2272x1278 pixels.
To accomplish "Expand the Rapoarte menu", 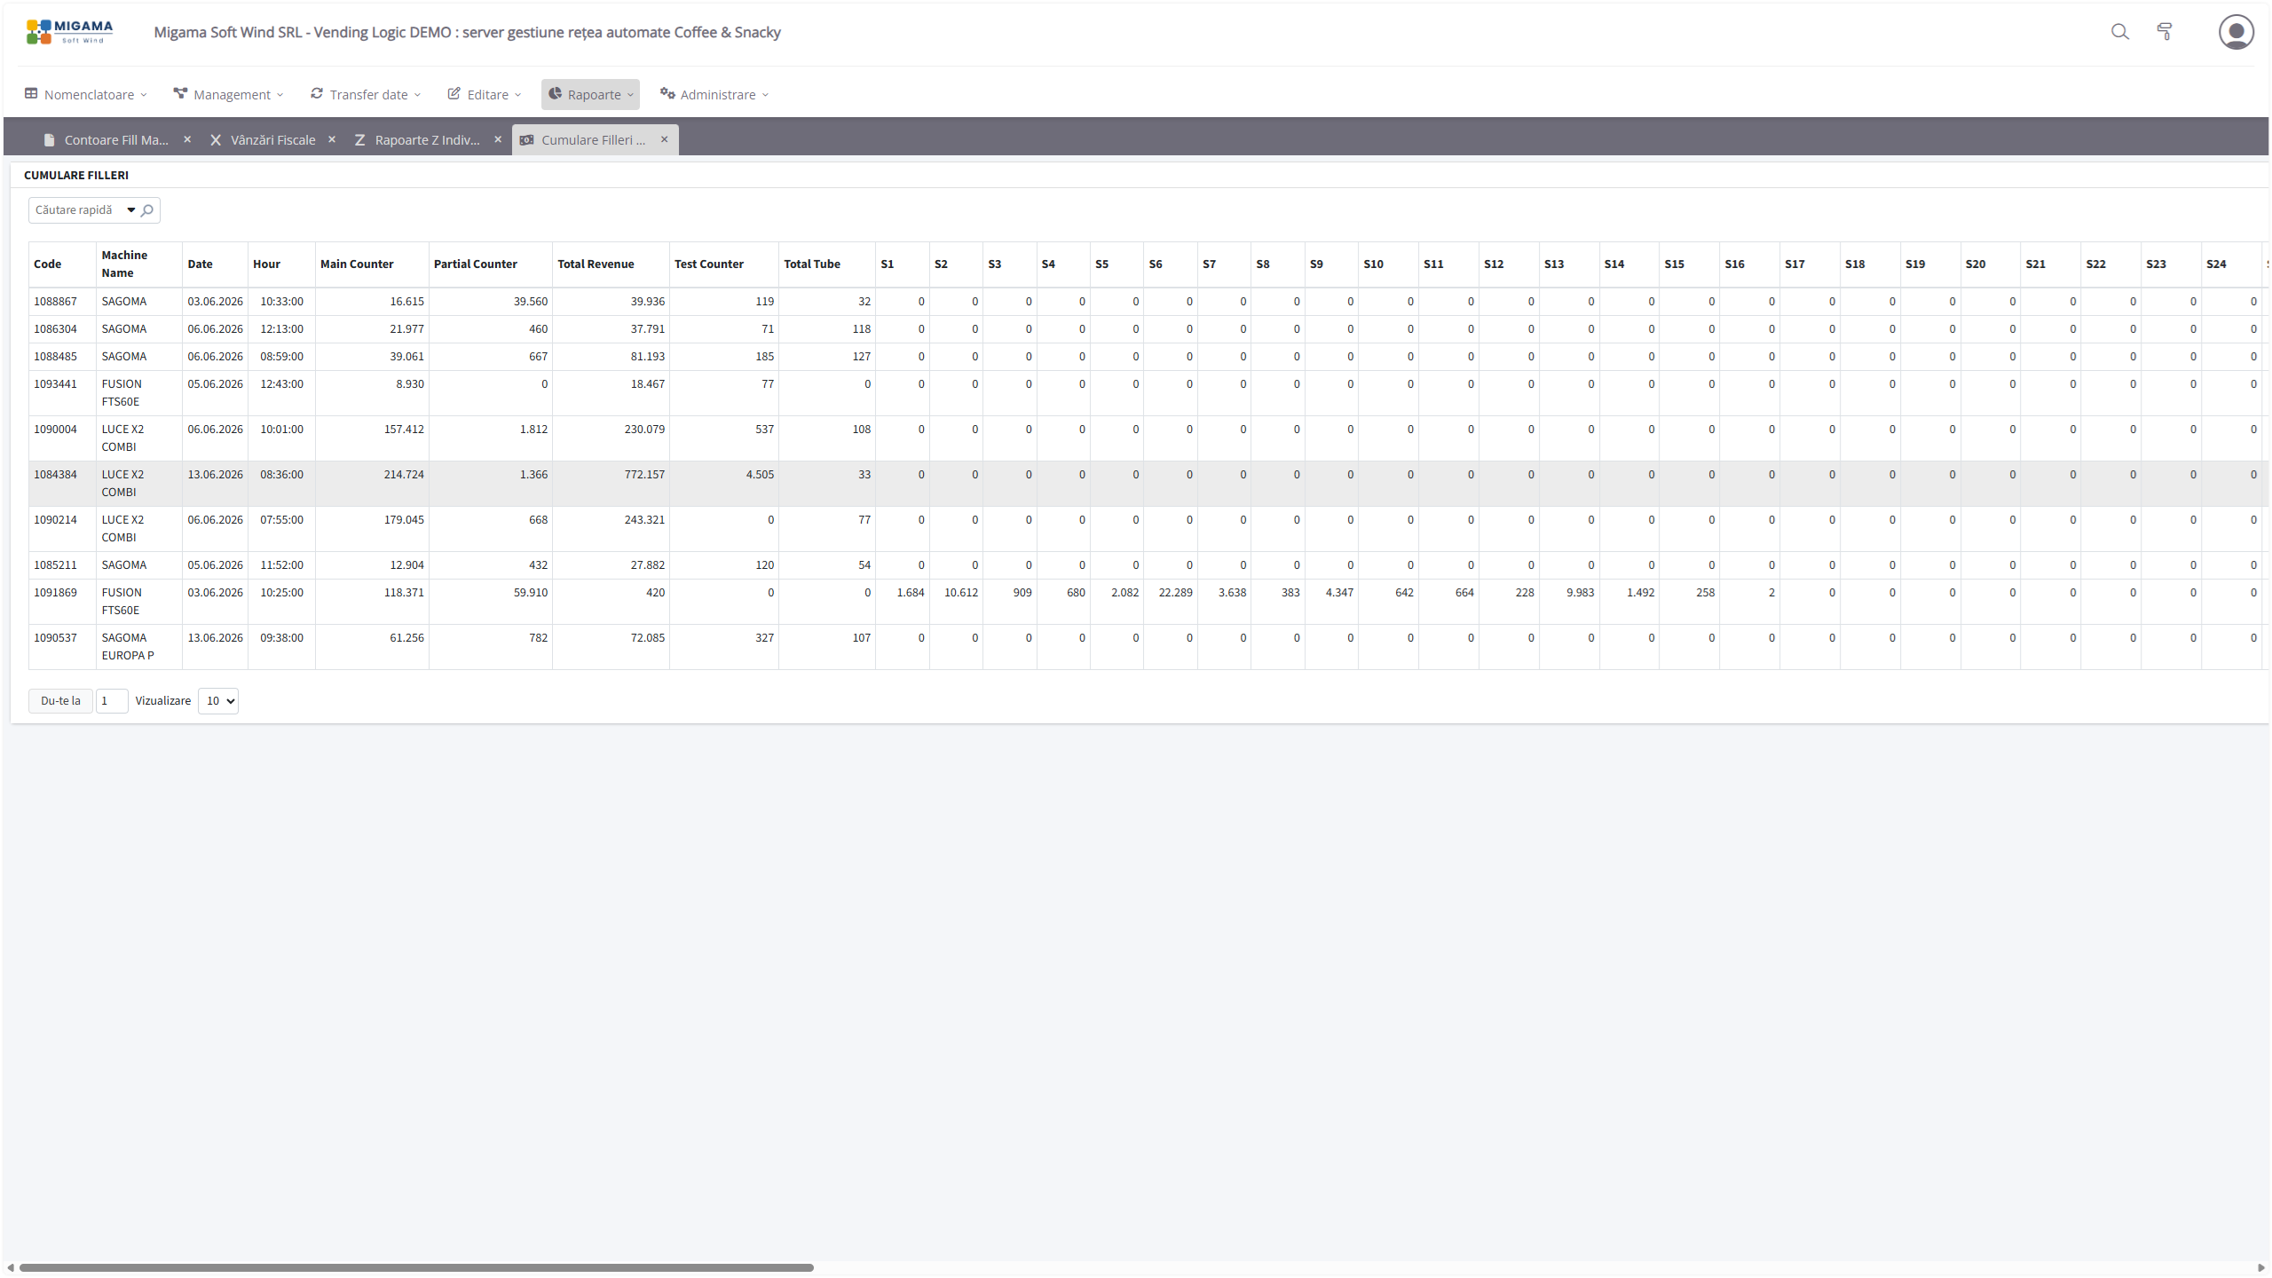I will pos(591,94).
